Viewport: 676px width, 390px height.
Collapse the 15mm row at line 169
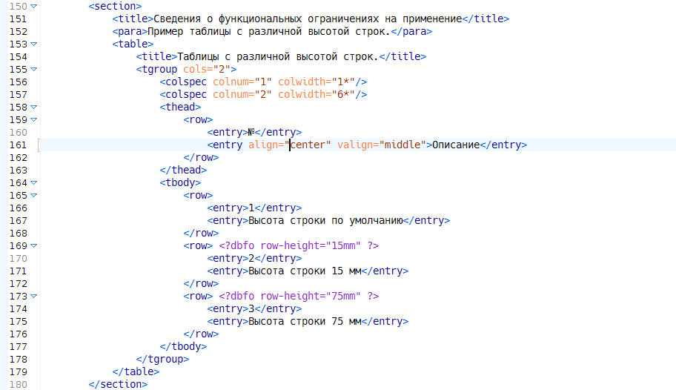(x=34, y=246)
